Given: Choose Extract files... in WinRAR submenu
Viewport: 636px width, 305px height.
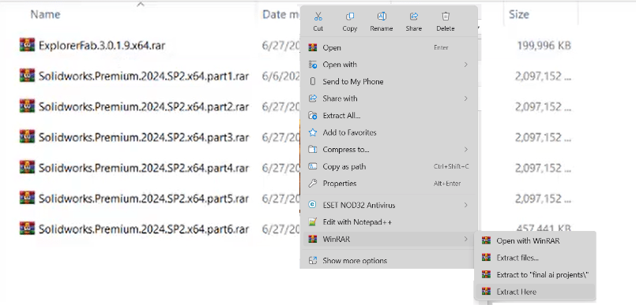Looking at the screenshot, I should tap(535, 258).
